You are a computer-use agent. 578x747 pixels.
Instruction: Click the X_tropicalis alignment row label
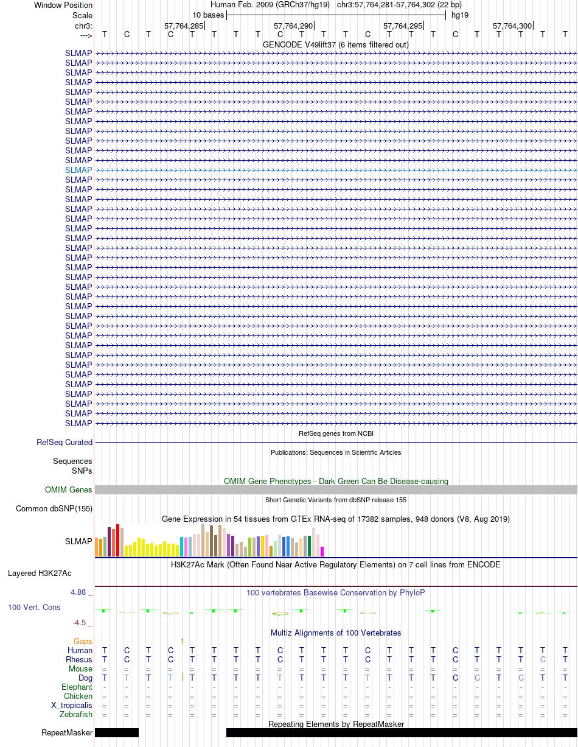72,706
